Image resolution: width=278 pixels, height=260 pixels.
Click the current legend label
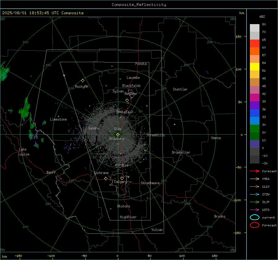click(268, 217)
